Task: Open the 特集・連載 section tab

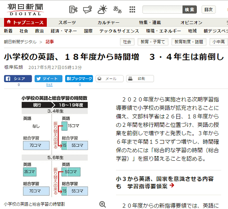Action: coord(150,22)
